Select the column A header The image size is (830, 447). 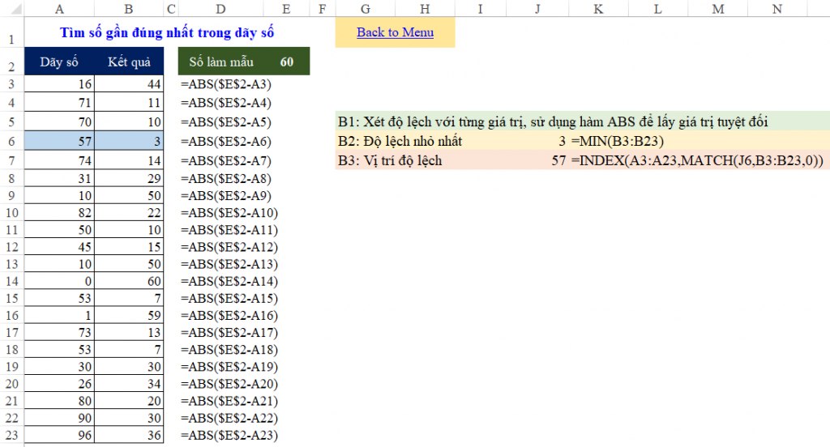point(60,10)
